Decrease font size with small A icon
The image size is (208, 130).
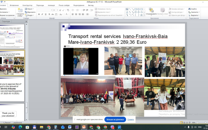tap(63, 10)
